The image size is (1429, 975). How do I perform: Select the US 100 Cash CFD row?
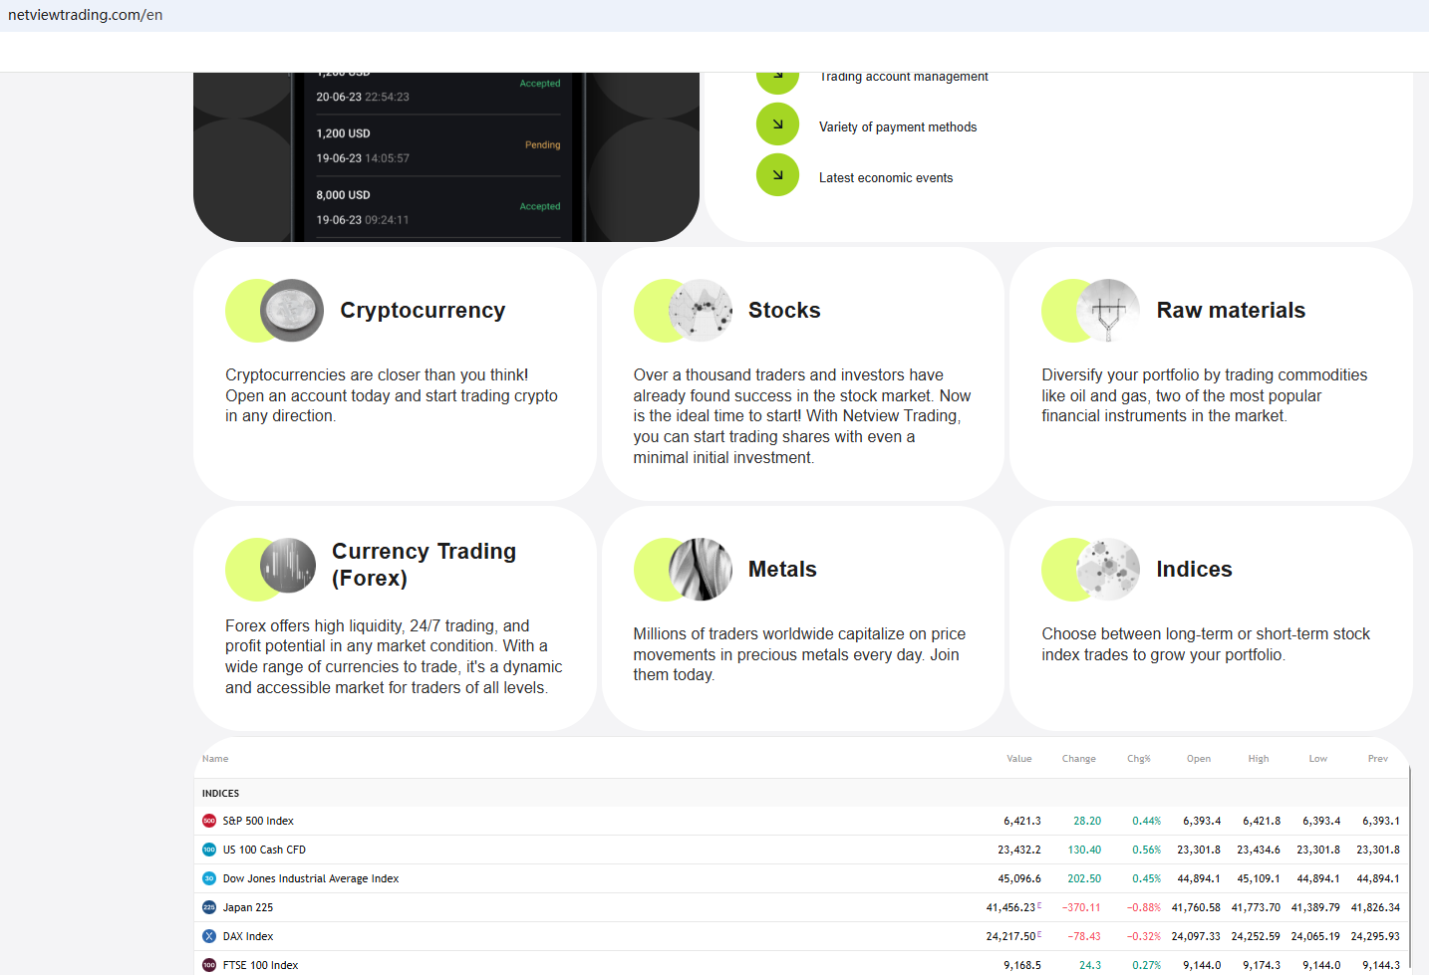801,850
